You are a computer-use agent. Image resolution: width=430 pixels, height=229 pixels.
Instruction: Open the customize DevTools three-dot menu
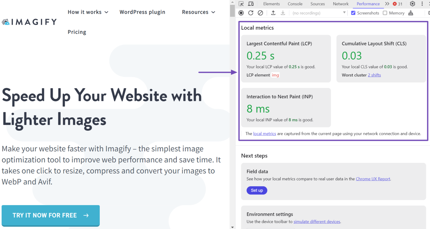pos(422,4)
